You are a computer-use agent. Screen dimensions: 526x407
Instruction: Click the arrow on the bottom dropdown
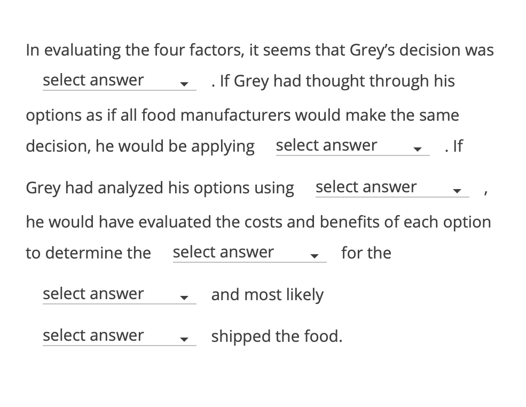click(185, 339)
